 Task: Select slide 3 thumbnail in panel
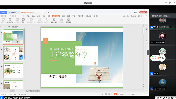pos(13,71)
